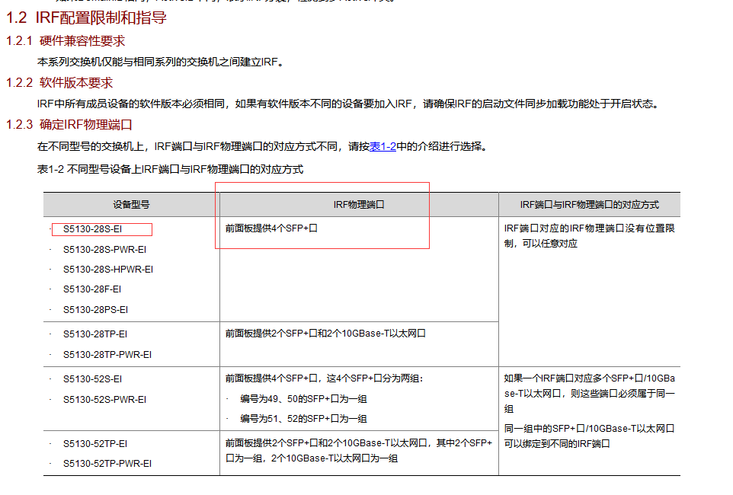Image resolution: width=733 pixels, height=495 pixels.
Task: Click table caption 表1-2 不同型号设备上IRF端口
Action: pyautogui.click(x=170, y=169)
